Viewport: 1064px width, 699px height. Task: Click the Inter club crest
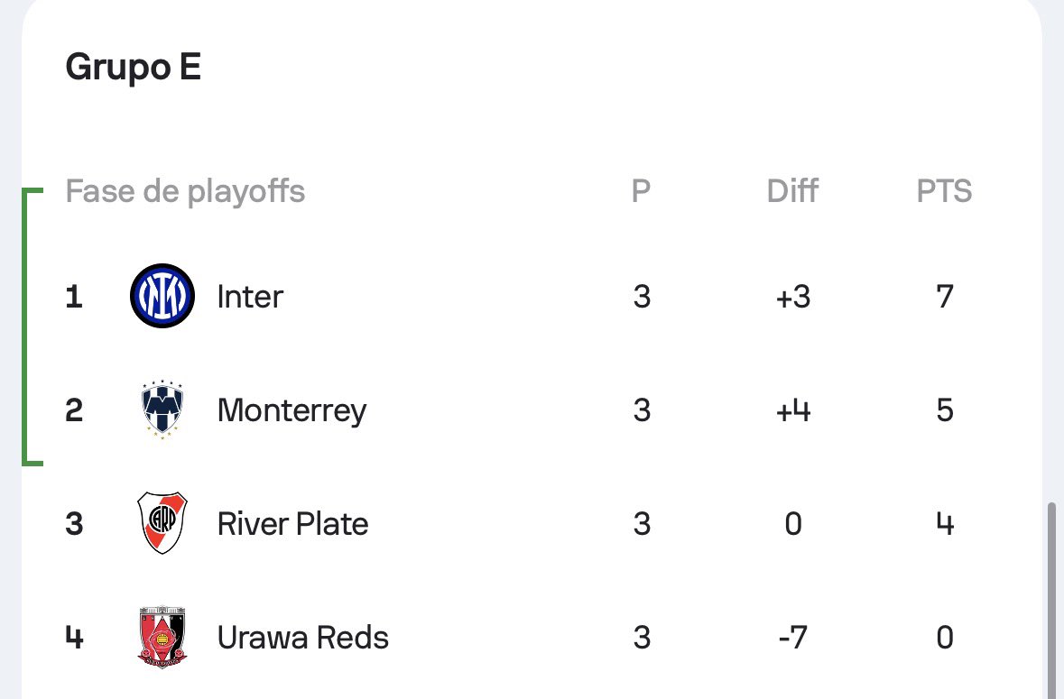point(162,296)
